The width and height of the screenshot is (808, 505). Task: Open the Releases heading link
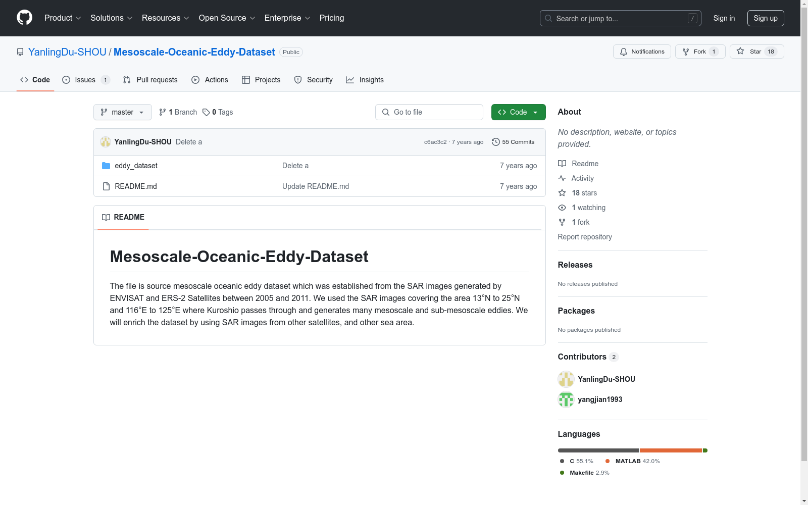575,265
